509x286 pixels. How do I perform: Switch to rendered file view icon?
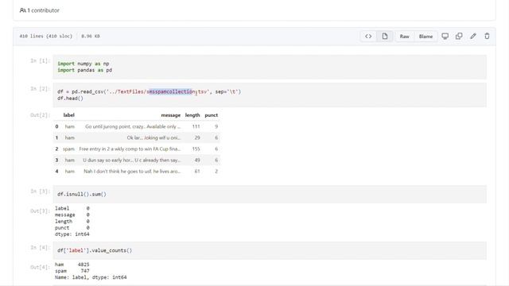pos(385,37)
